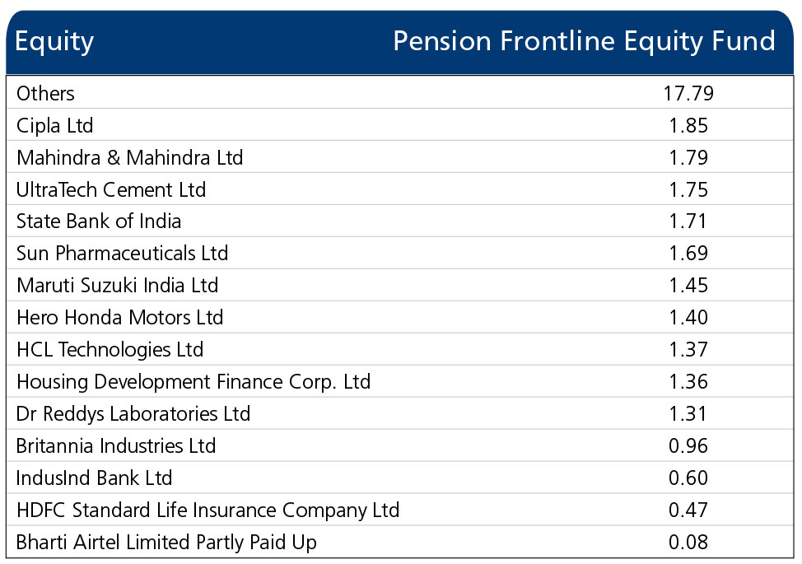Select the Others row label
Viewport: 802px width, 564px height.
(x=45, y=94)
